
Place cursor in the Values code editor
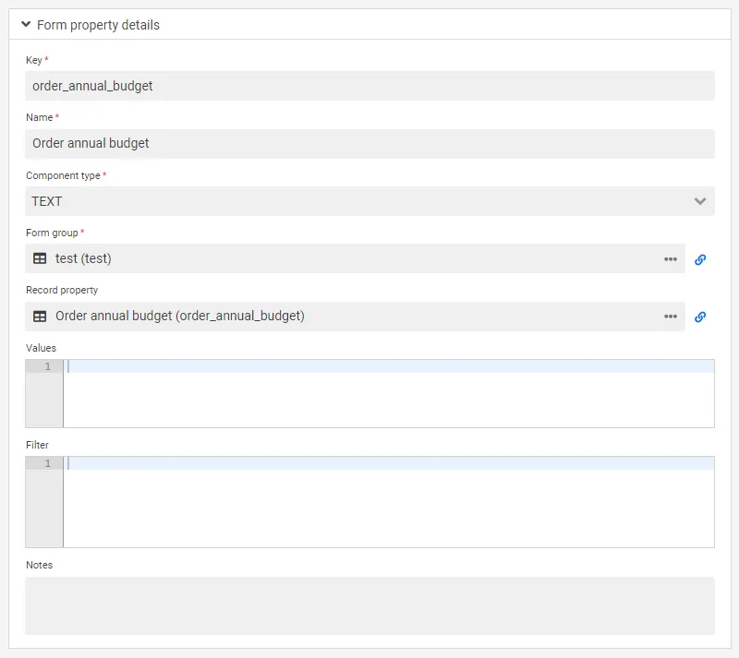(369, 392)
